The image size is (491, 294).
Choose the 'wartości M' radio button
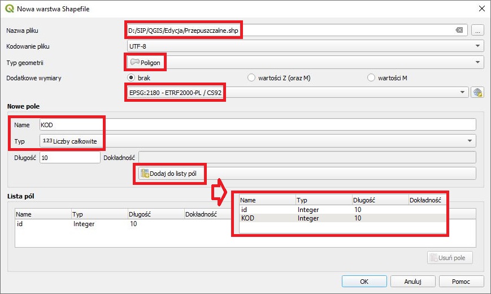coord(371,77)
